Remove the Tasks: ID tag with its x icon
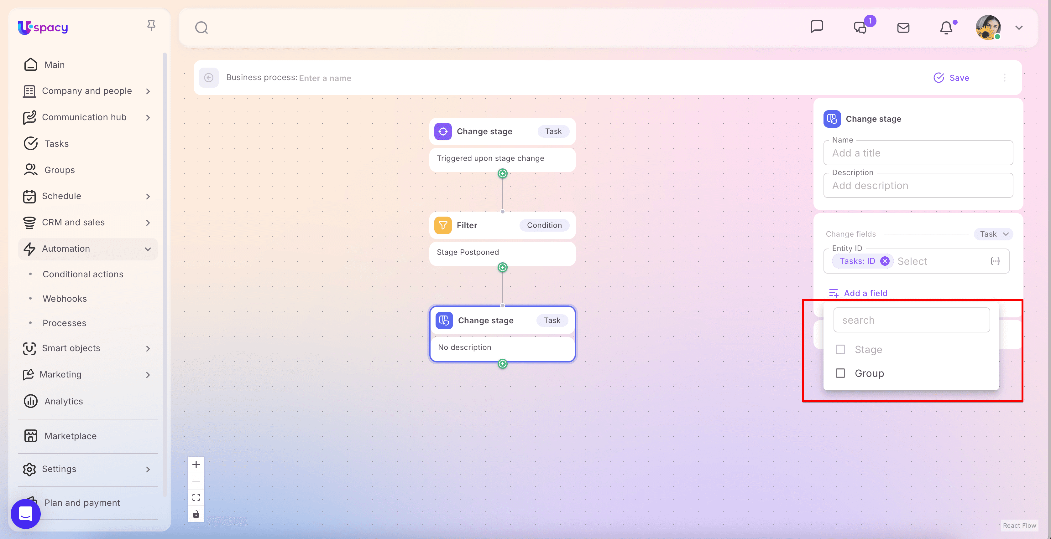1051x539 pixels. tap(885, 261)
